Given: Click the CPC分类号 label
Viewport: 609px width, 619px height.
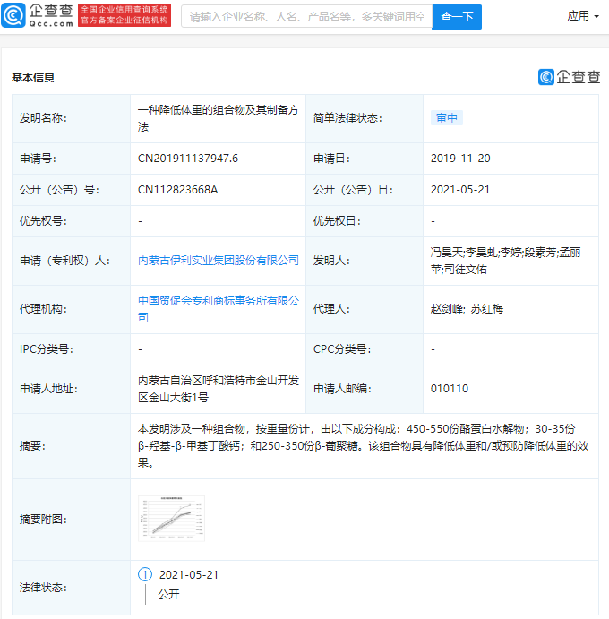Looking at the screenshot, I should coord(342,349).
